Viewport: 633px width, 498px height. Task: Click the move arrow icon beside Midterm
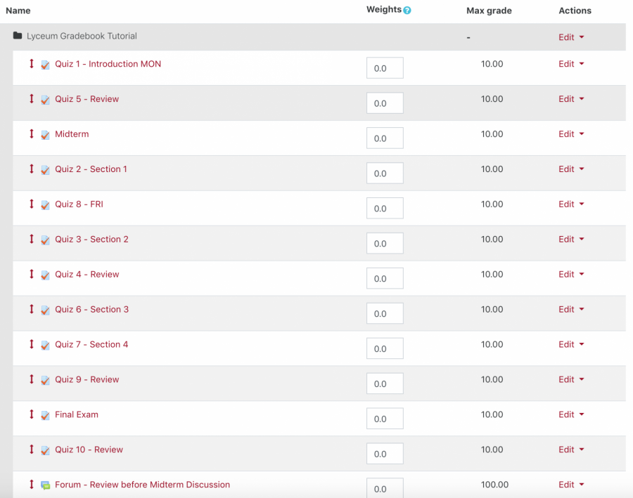[32, 134]
